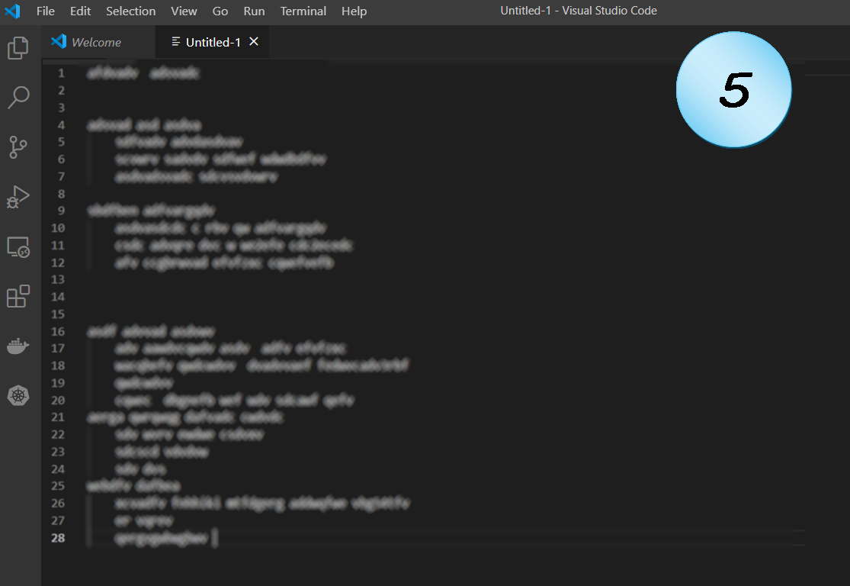Image resolution: width=850 pixels, height=586 pixels.
Task: Click line number 16 in the gutter
Action: click(x=59, y=332)
